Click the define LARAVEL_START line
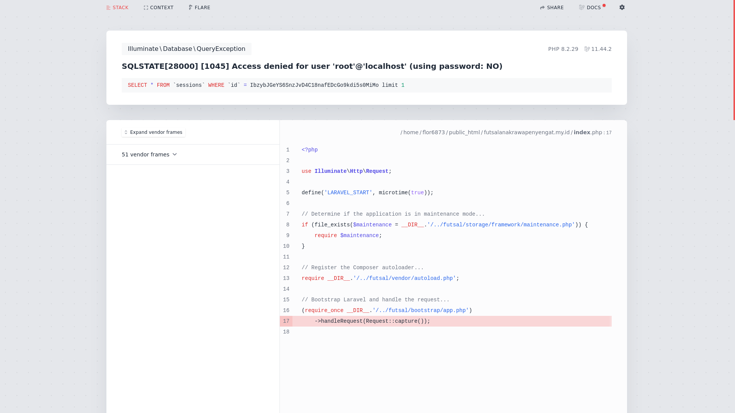The image size is (735, 413). (367, 193)
